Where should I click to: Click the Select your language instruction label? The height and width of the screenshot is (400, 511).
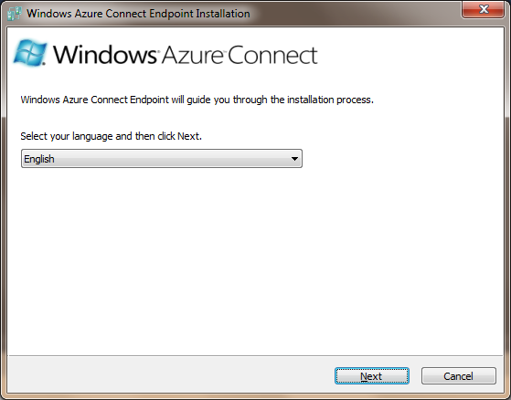[112, 136]
